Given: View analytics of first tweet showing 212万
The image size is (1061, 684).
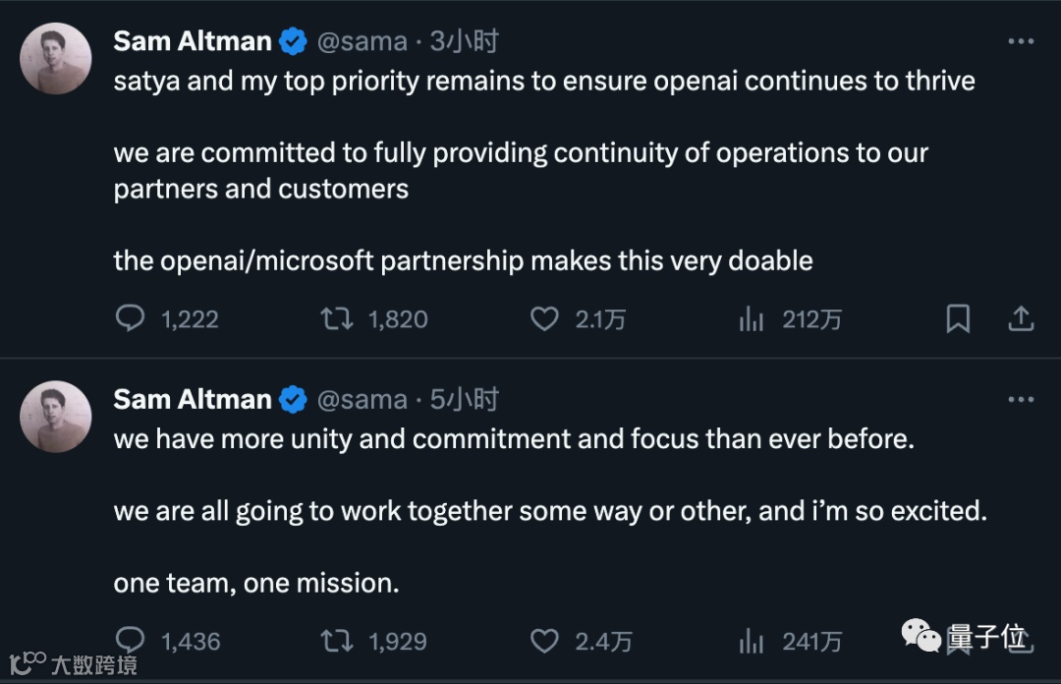Looking at the screenshot, I should (752, 318).
